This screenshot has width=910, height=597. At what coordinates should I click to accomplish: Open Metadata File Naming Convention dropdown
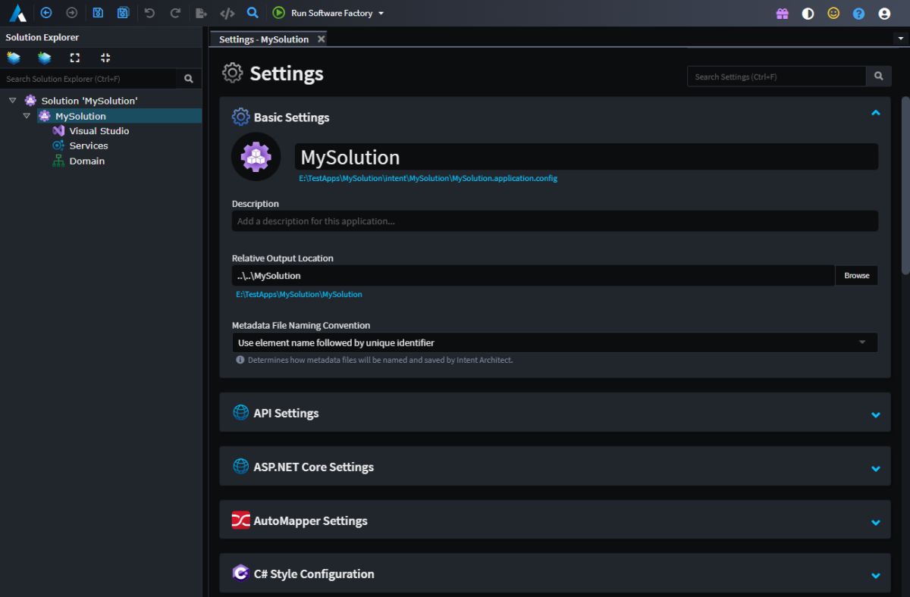[x=554, y=342]
